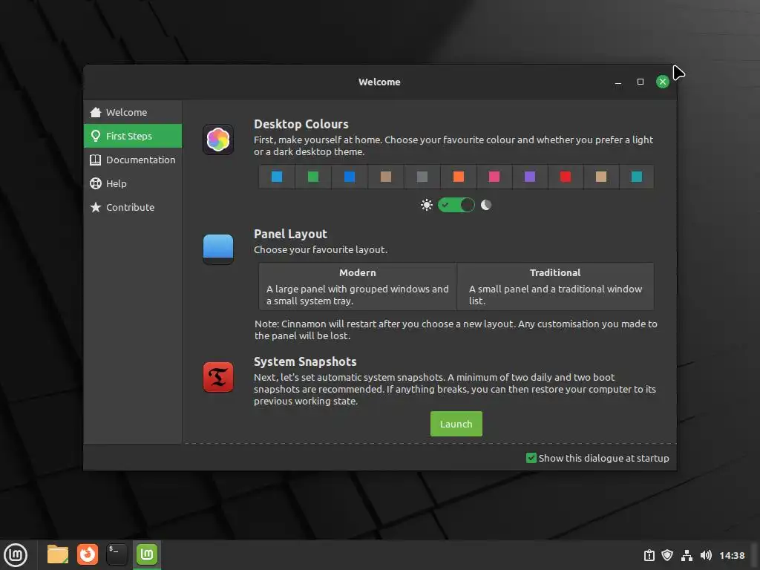This screenshot has height=570, width=760.
Task: Open the Update Manager shield icon
Action: coord(667,555)
